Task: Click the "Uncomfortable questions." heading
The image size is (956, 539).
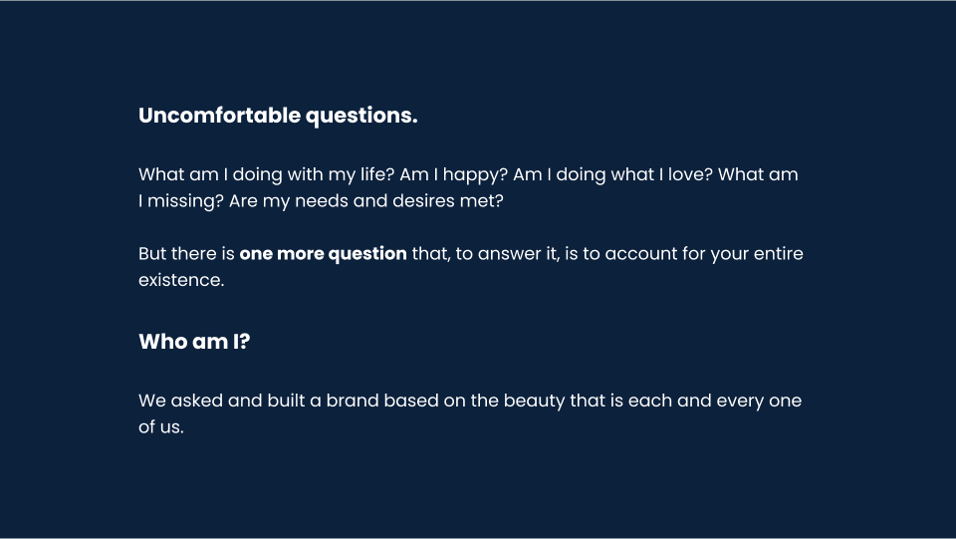Action: (x=278, y=116)
